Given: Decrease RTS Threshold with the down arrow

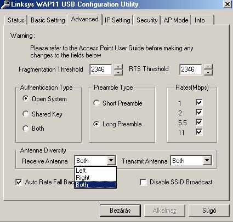Looking at the screenshot, I should (208, 72).
